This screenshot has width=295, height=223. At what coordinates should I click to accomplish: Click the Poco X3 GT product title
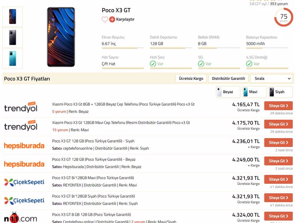[x=116, y=10]
